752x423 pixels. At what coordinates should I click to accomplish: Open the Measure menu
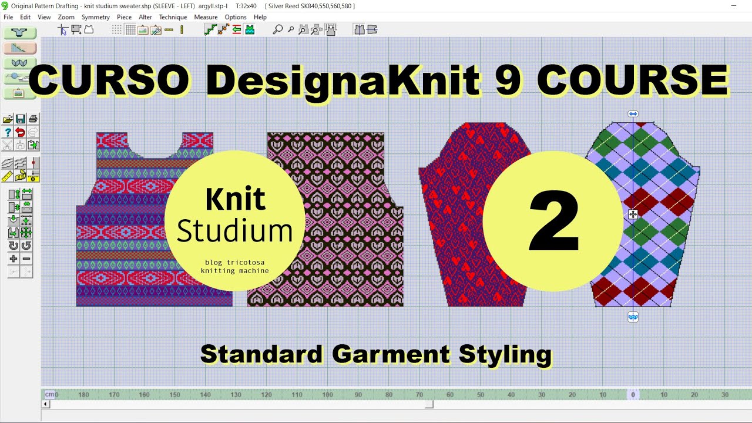click(x=206, y=17)
